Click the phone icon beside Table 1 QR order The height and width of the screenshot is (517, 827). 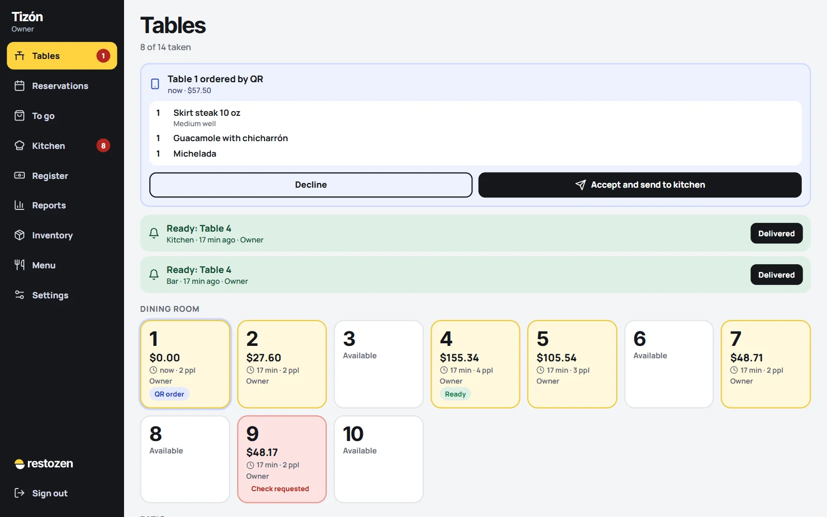tap(155, 84)
